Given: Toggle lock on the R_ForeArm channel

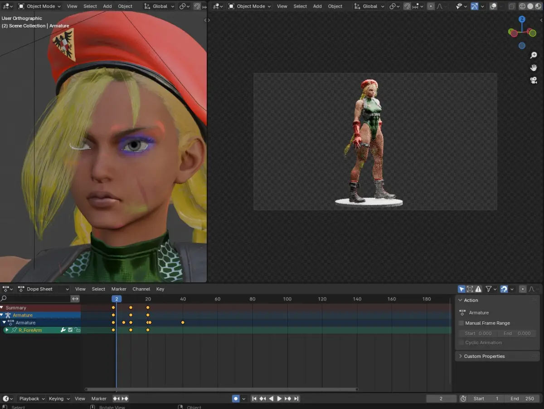Looking at the screenshot, I should (78, 330).
